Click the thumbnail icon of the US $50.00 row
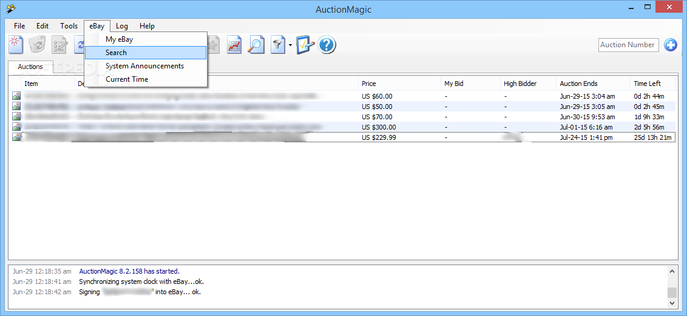687x316 pixels. [x=16, y=106]
